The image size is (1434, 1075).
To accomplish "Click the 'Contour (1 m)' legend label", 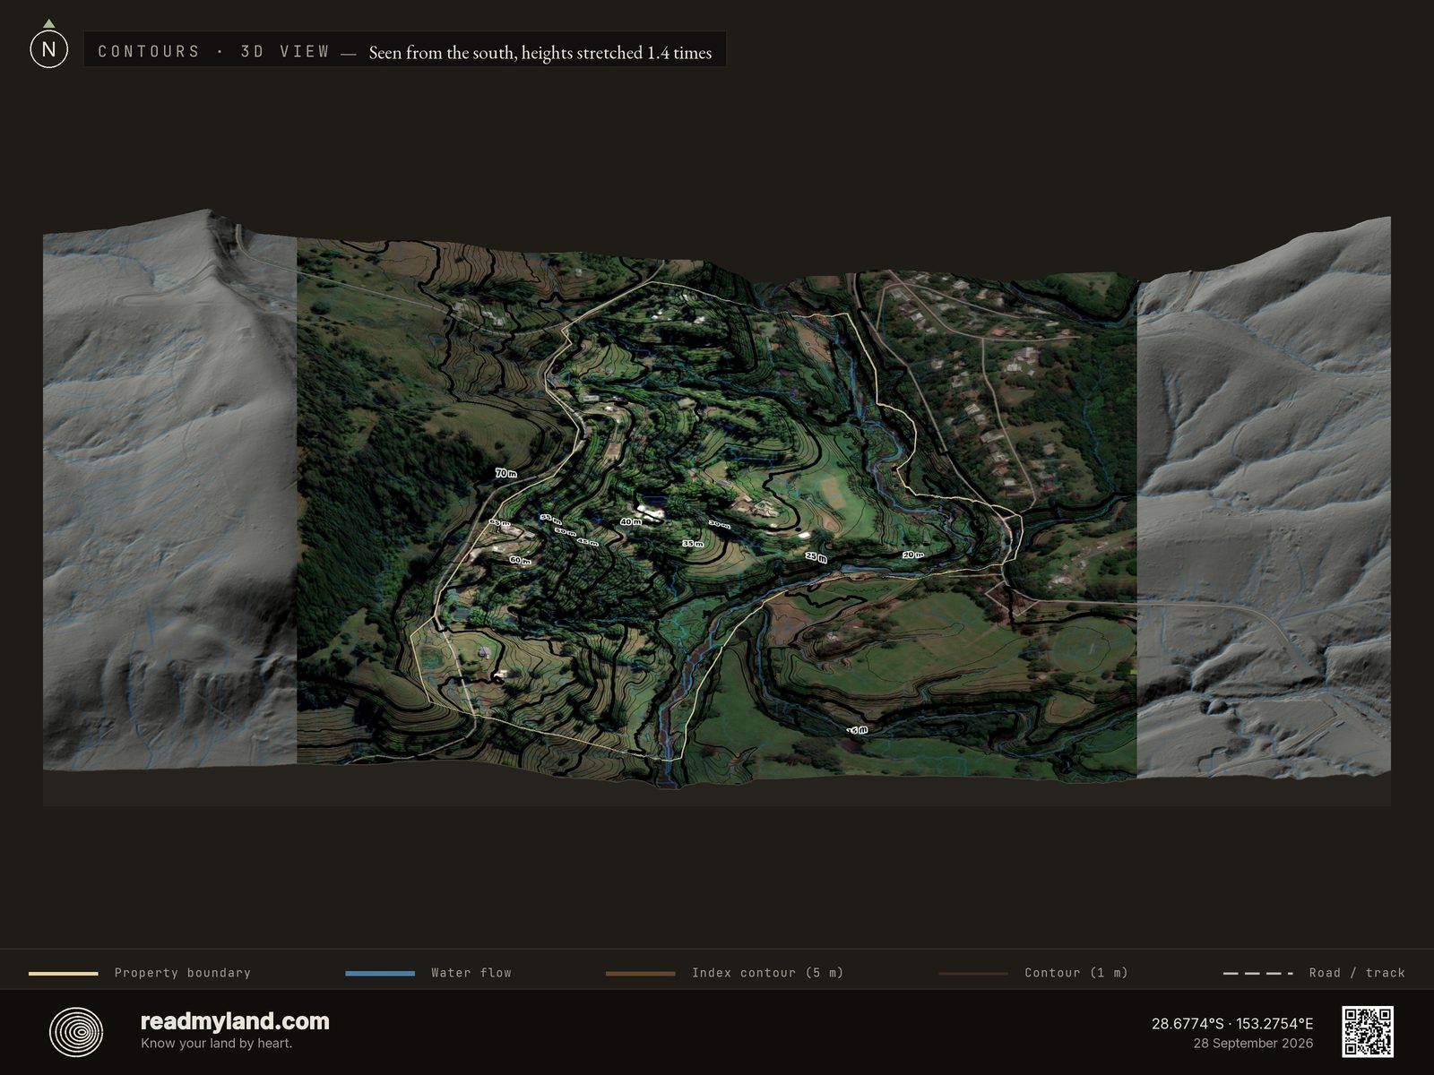I will 1076,973.
